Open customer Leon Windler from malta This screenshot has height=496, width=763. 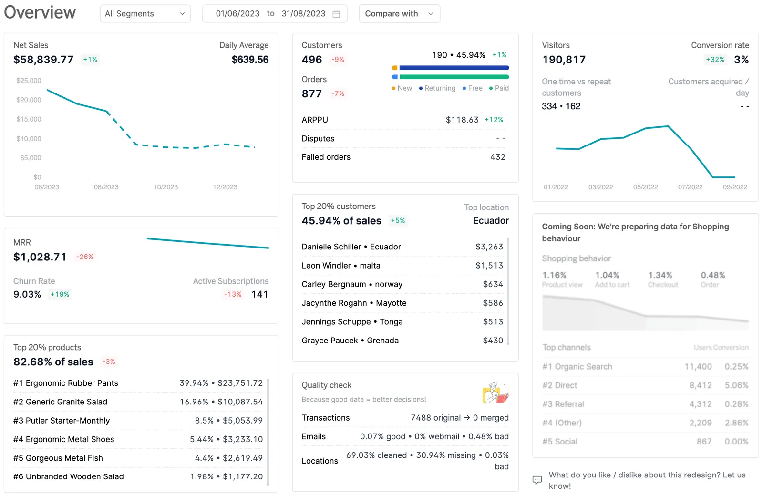402,265
